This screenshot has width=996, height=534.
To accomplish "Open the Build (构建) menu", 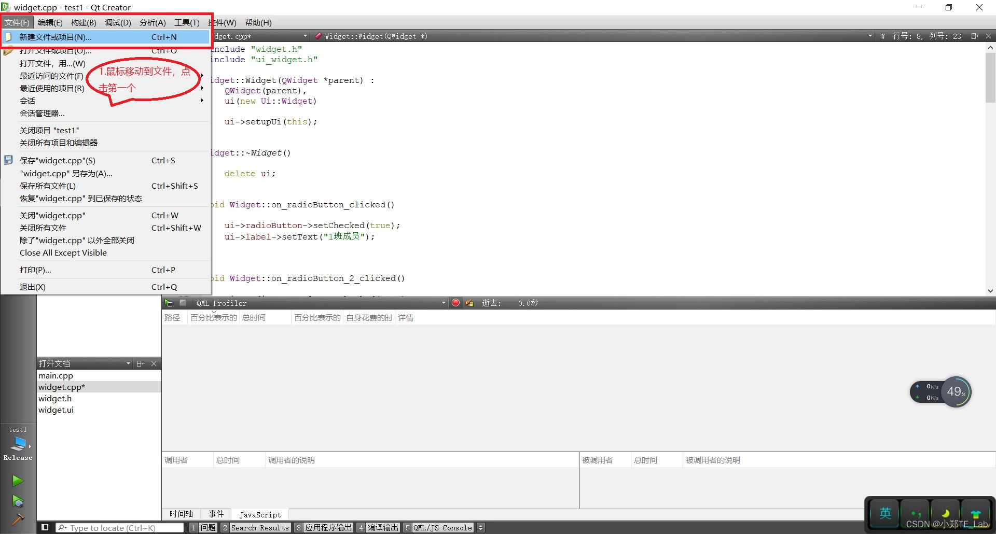I will point(84,22).
